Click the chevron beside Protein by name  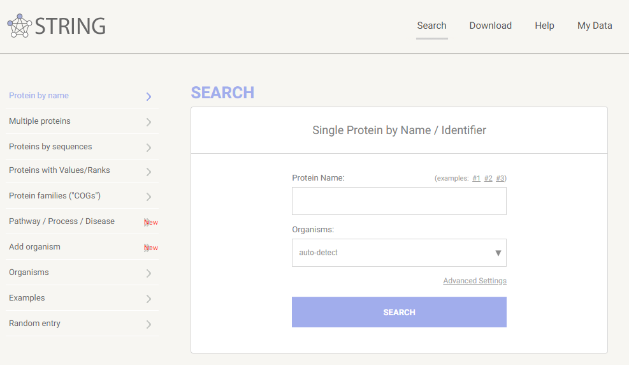148,96
